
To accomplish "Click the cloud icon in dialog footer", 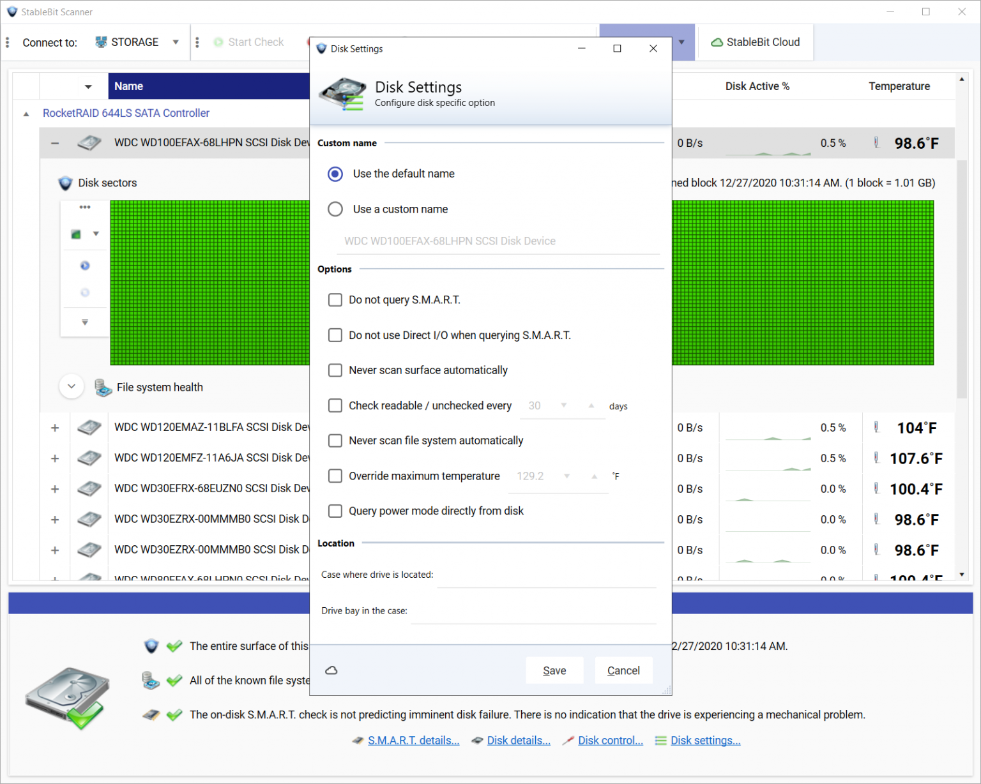I will (331, 670).
